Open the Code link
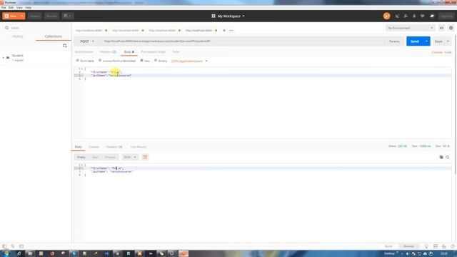Screen dimensions: 457x257 point(448,52)
